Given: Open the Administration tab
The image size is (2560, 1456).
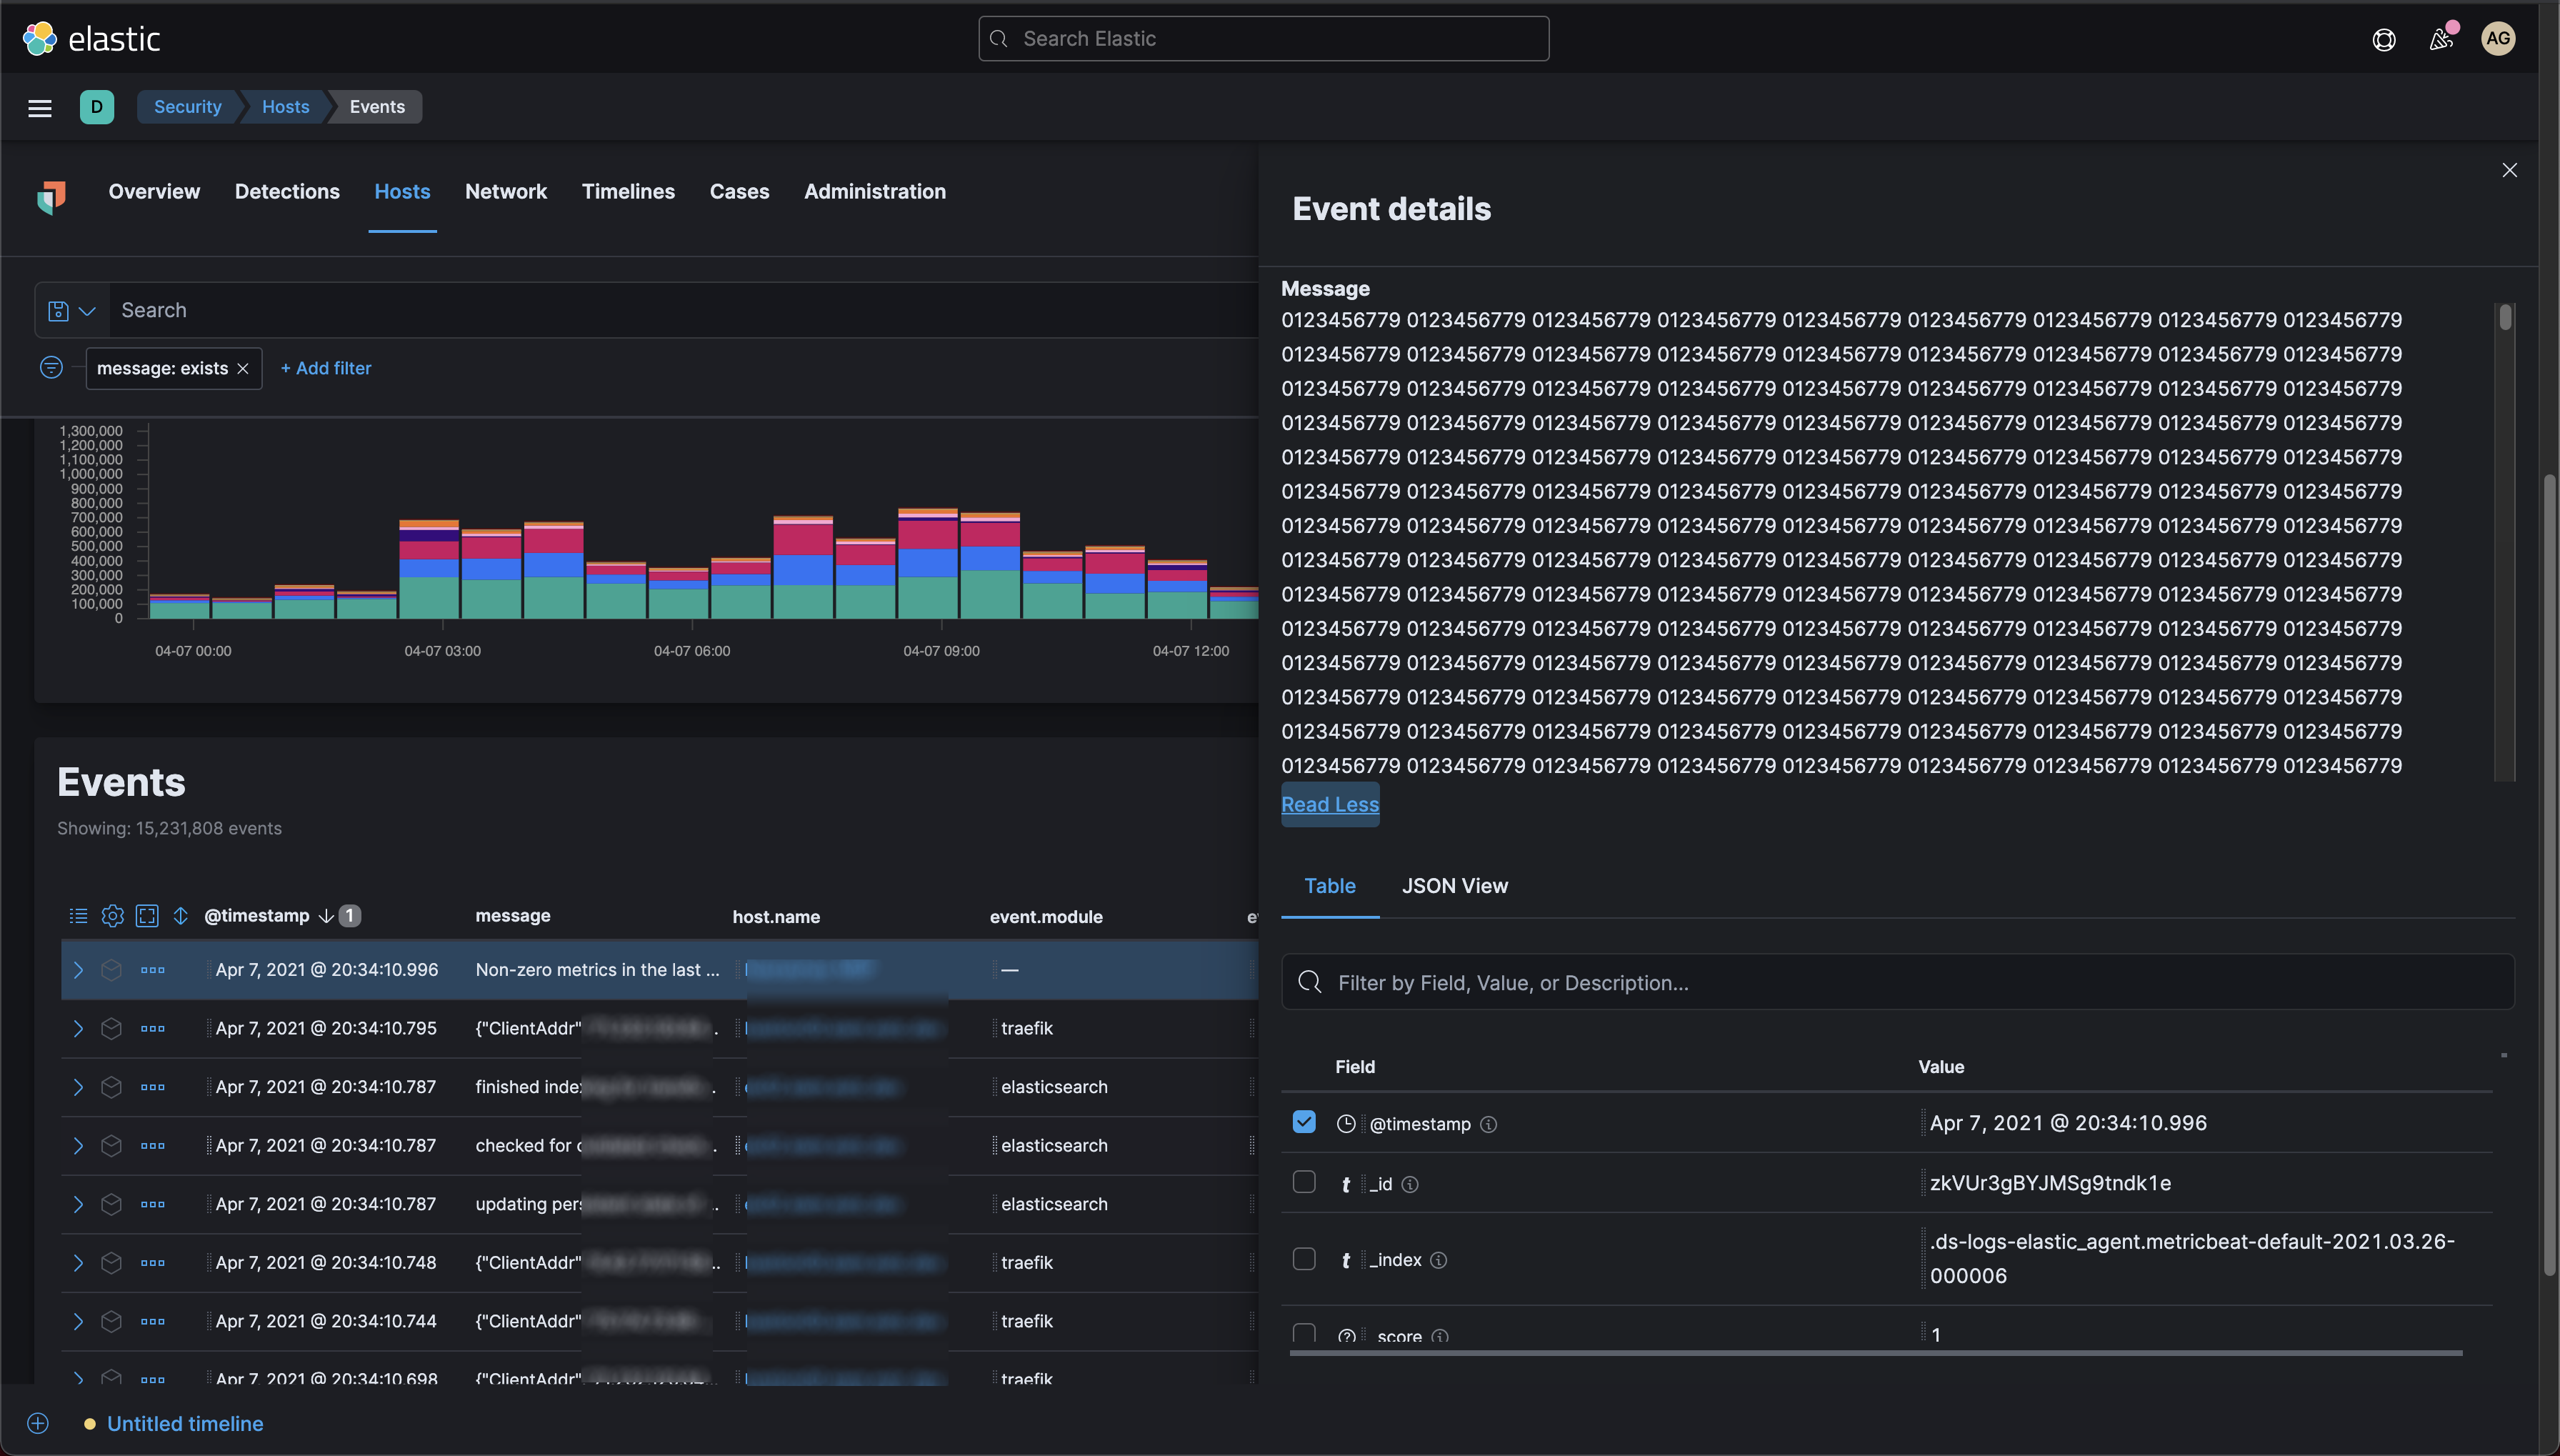Looking at the screenshot, I should tap(875, 191).
